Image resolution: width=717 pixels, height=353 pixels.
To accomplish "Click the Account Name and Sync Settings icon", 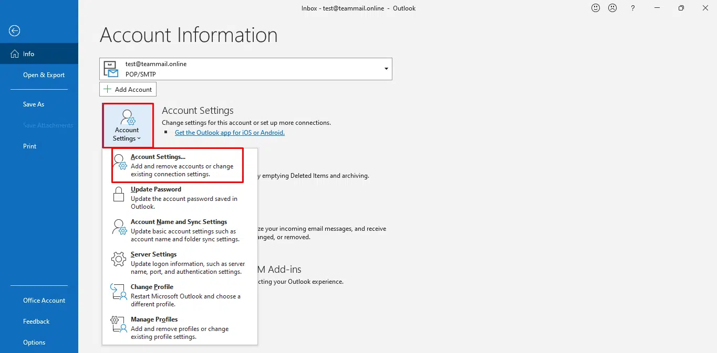I will point(119,227).
